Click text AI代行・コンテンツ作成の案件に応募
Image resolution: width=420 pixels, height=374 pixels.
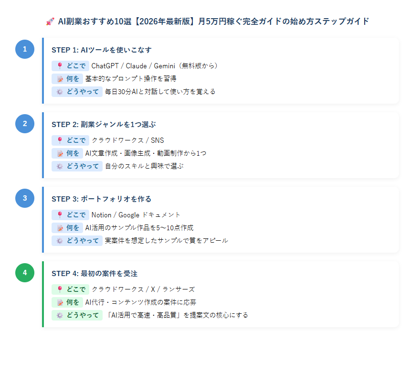click(x=141, y=302)
